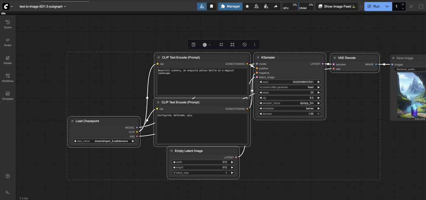
Task: Click the star icon in the top toolbar
Action: click(x=248, y=7)
